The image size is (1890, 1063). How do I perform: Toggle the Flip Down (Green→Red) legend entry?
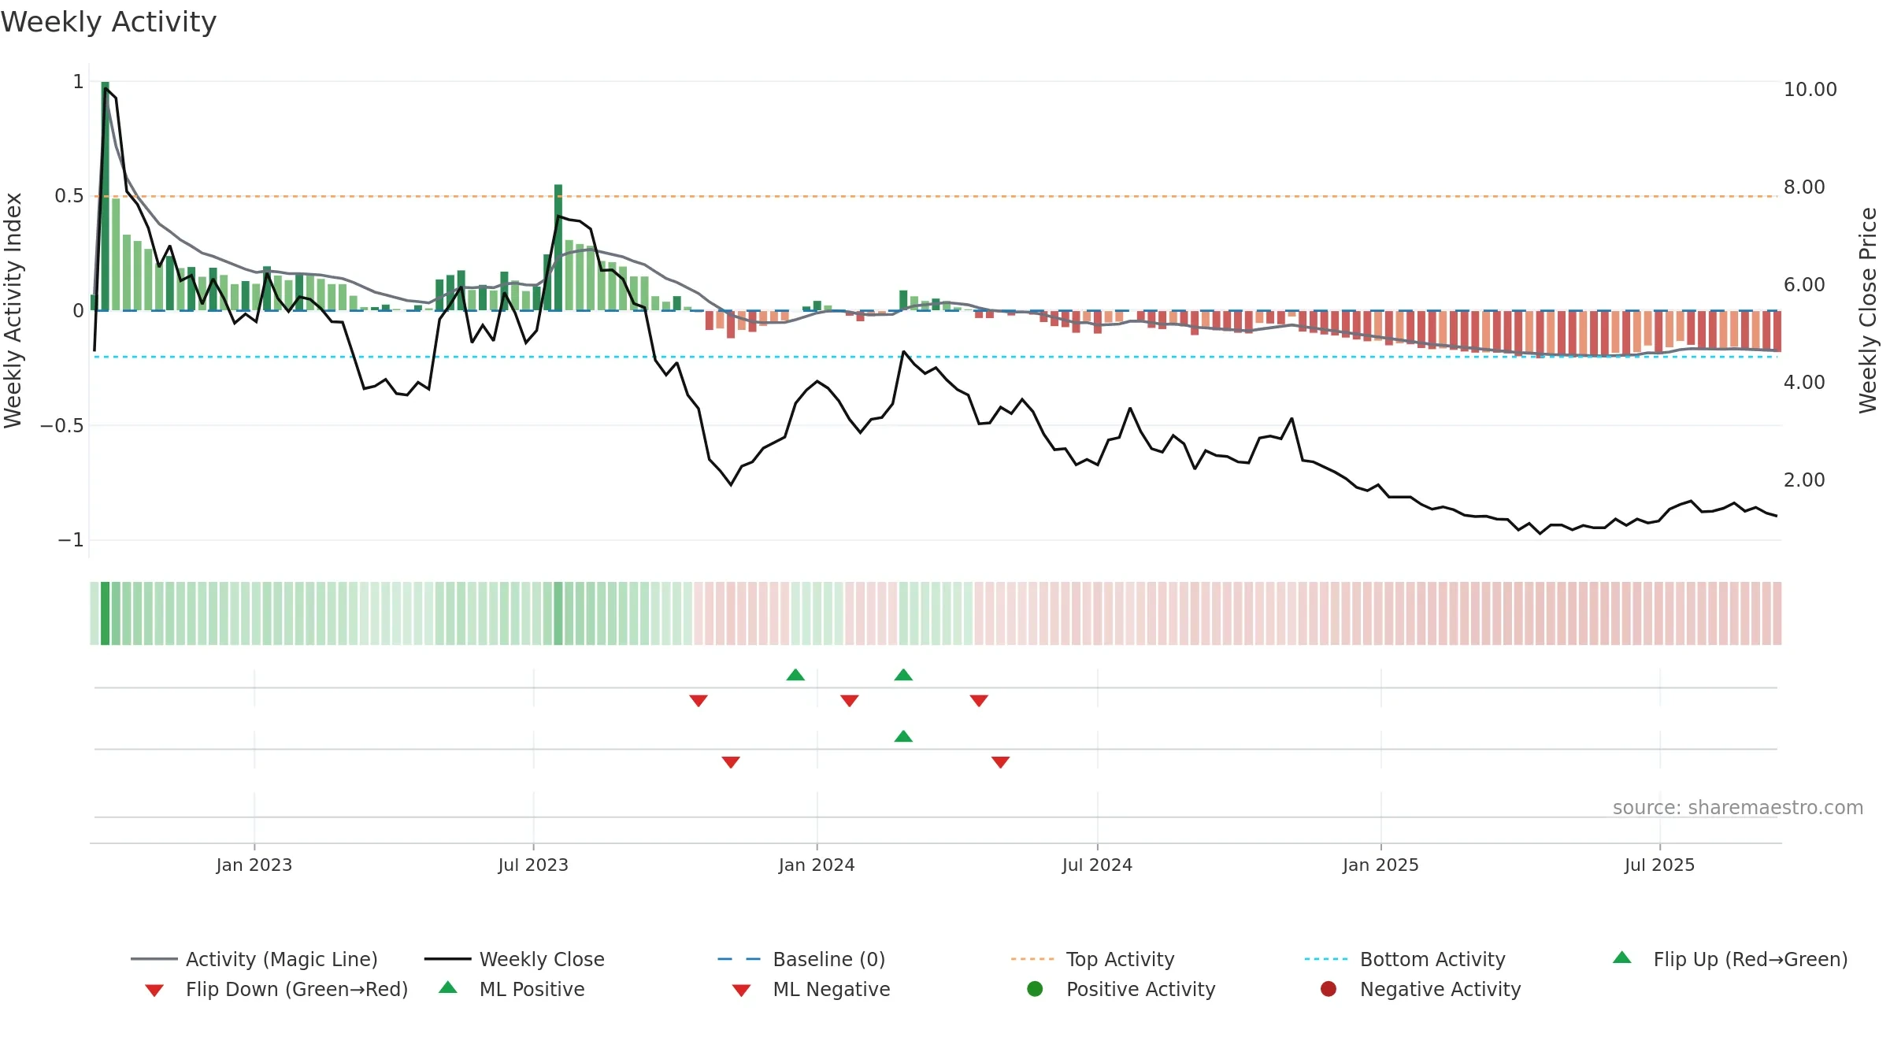click(276, 989)
